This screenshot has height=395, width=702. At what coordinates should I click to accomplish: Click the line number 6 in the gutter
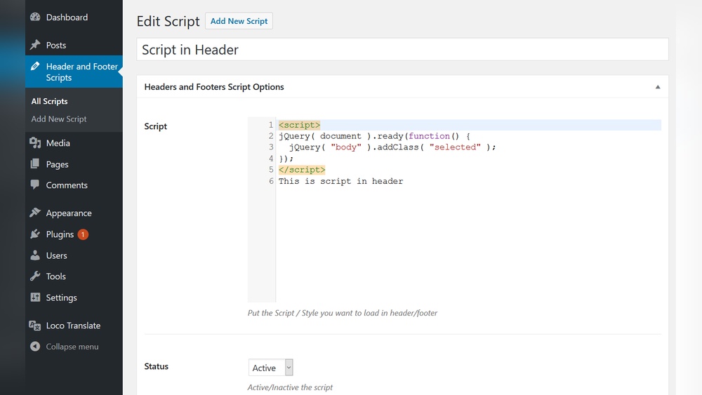click(271, 181)
